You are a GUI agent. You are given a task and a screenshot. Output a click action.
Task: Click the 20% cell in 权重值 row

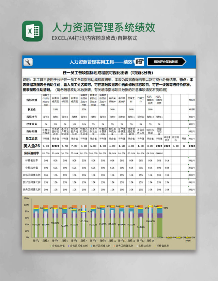[84, 110]
